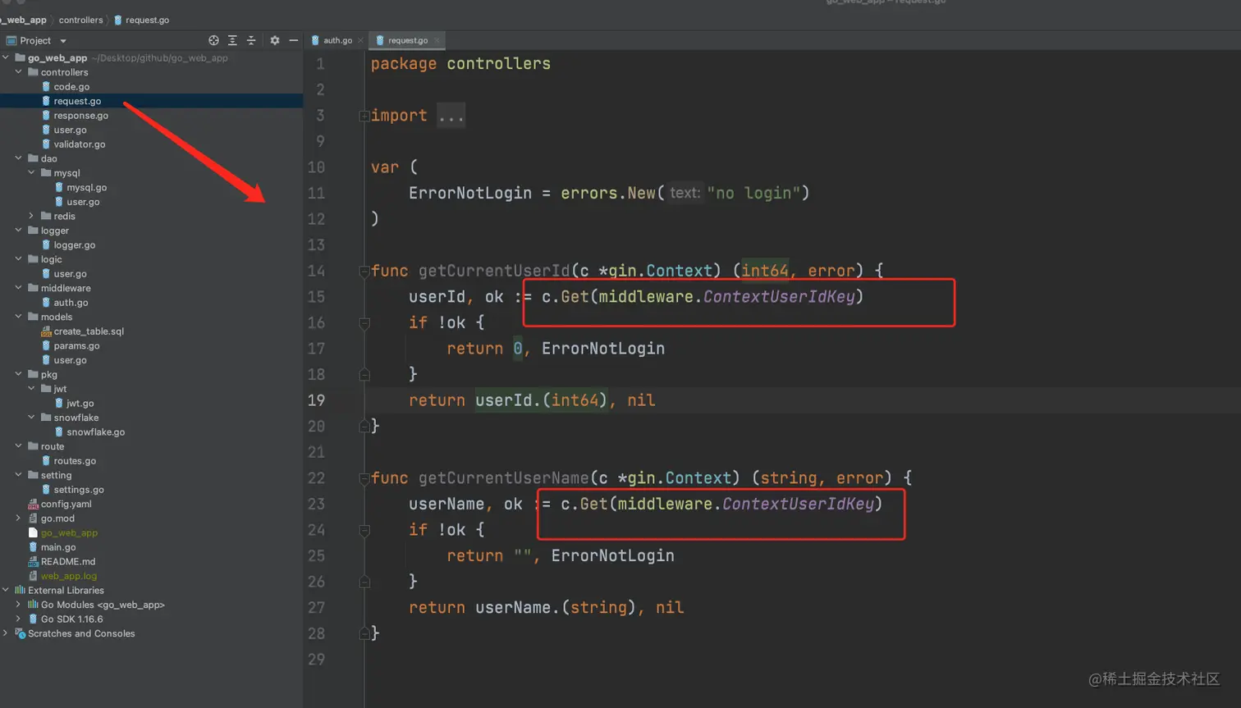
Task: Select the go_web_app binary file
Action: 69,533
